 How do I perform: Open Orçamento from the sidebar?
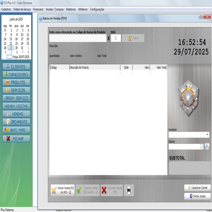coord(16,122)
